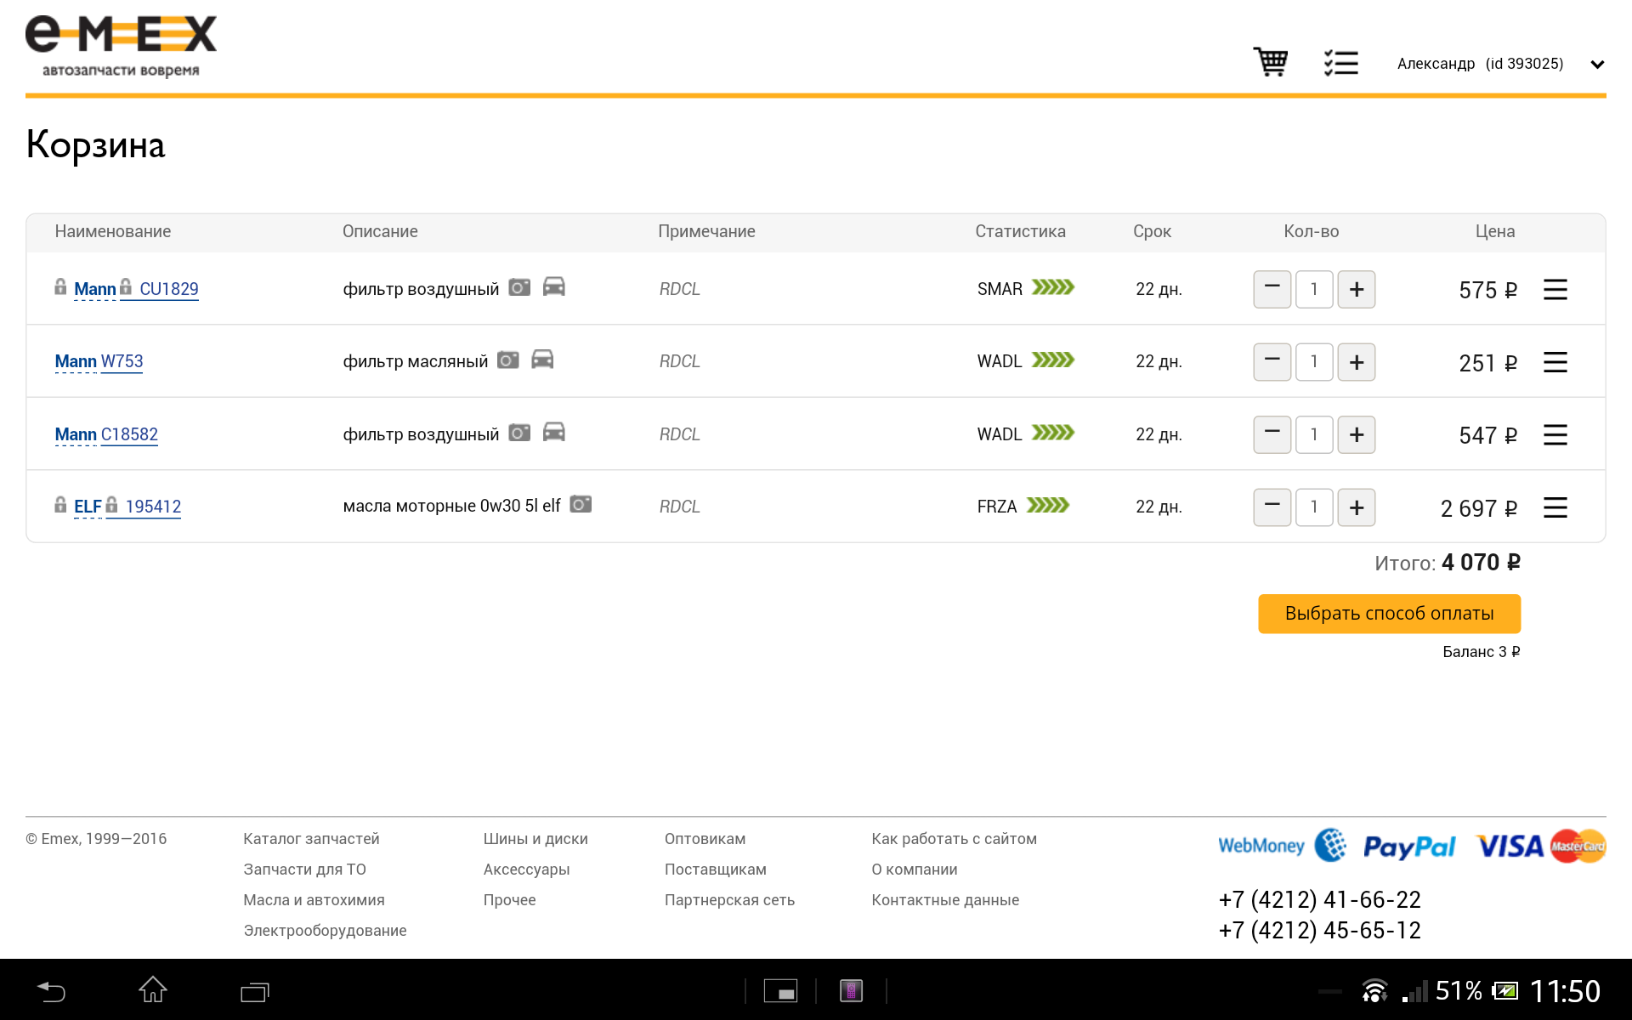The image size is (1632, 1020).
Task: Open Mann brand link in W753 row
Action: tap(76, 361)
